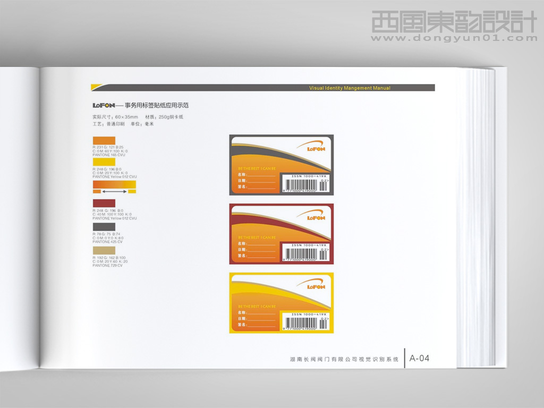Open the yellow label design preview
This screenshot has height=408, width=544.
coord(280,302)
